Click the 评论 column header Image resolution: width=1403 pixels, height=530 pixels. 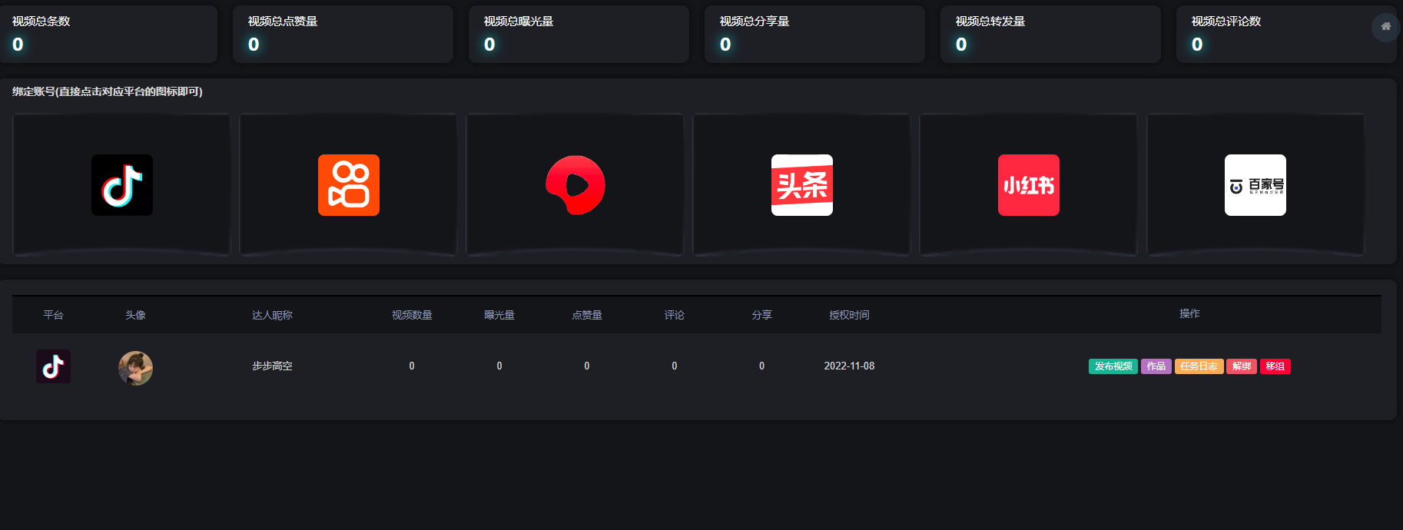pyautogui.click(x=675, y=315)
